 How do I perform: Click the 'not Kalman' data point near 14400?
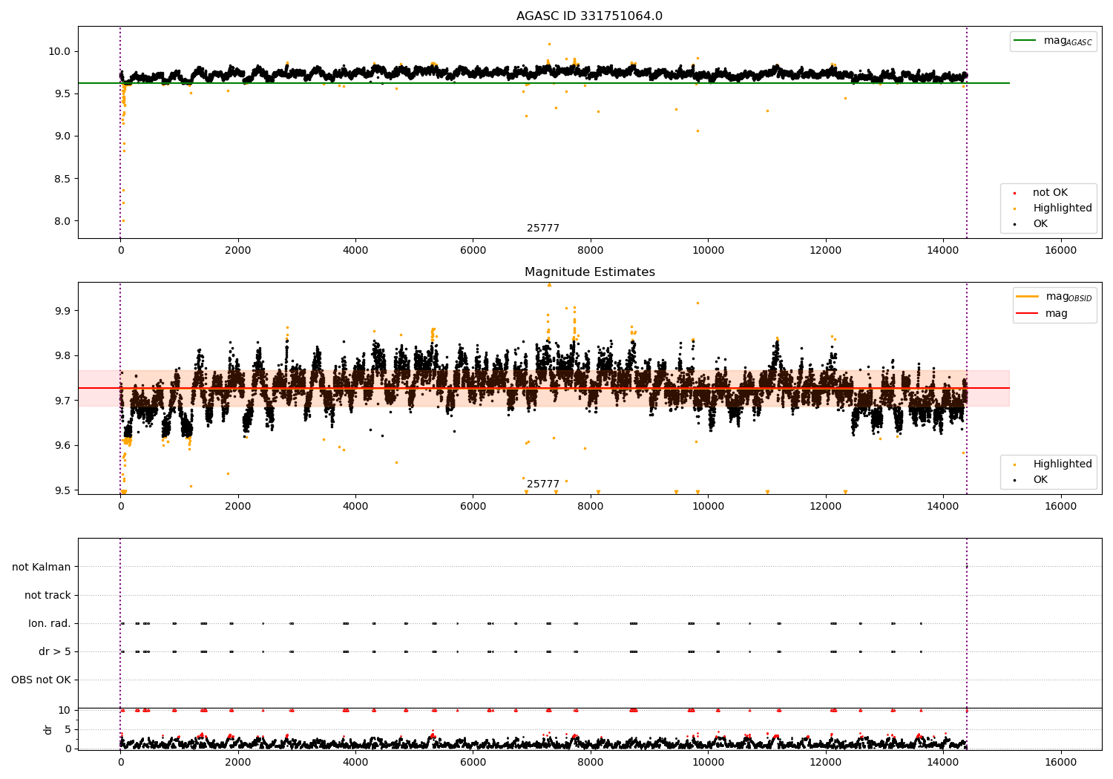[966, 567]
